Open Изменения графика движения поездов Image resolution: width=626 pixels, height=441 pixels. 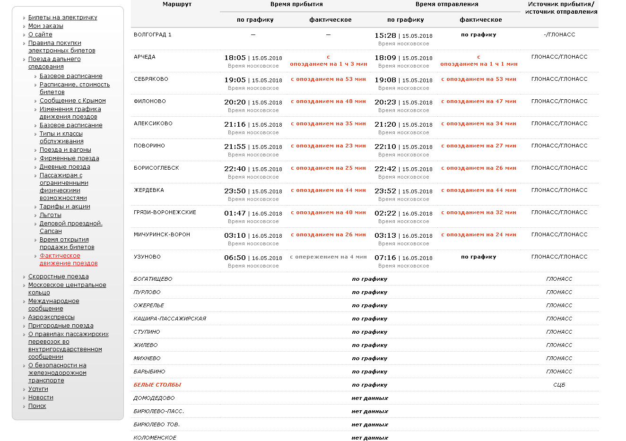click(70, 113)
